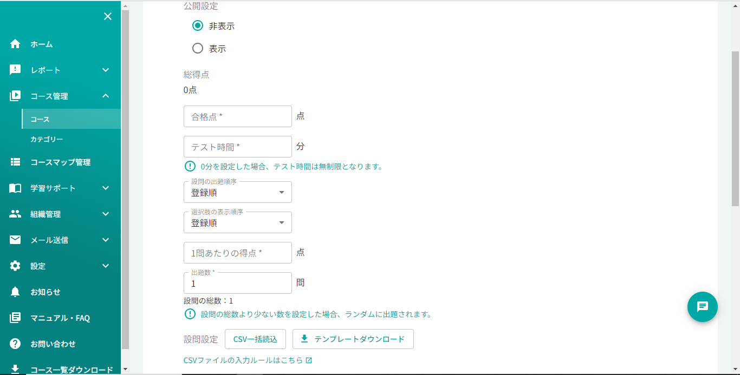Expand the 組織管理 menu chevron
The width and height of the screenshot is (740, 375).
pos(106,214)
